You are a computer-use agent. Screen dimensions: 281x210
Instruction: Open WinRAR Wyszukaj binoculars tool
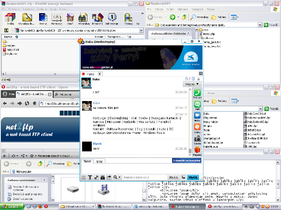(82, 18)
